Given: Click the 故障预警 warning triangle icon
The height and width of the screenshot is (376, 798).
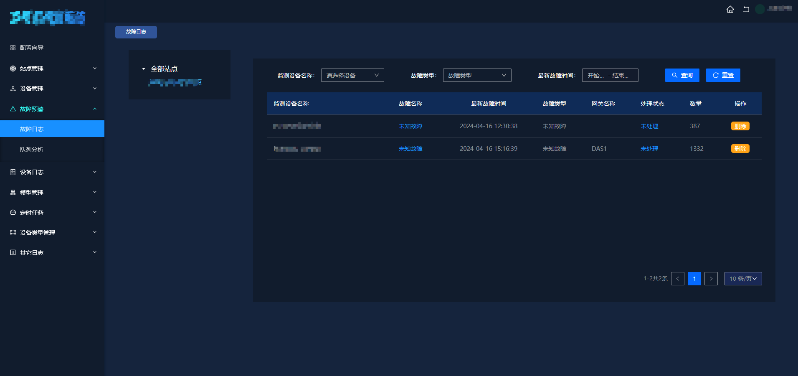Looking at the screenshot, I should [x=13, y=109].
